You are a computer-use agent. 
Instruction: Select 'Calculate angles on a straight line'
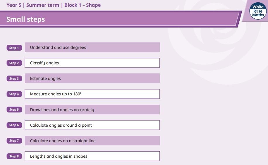92,141
